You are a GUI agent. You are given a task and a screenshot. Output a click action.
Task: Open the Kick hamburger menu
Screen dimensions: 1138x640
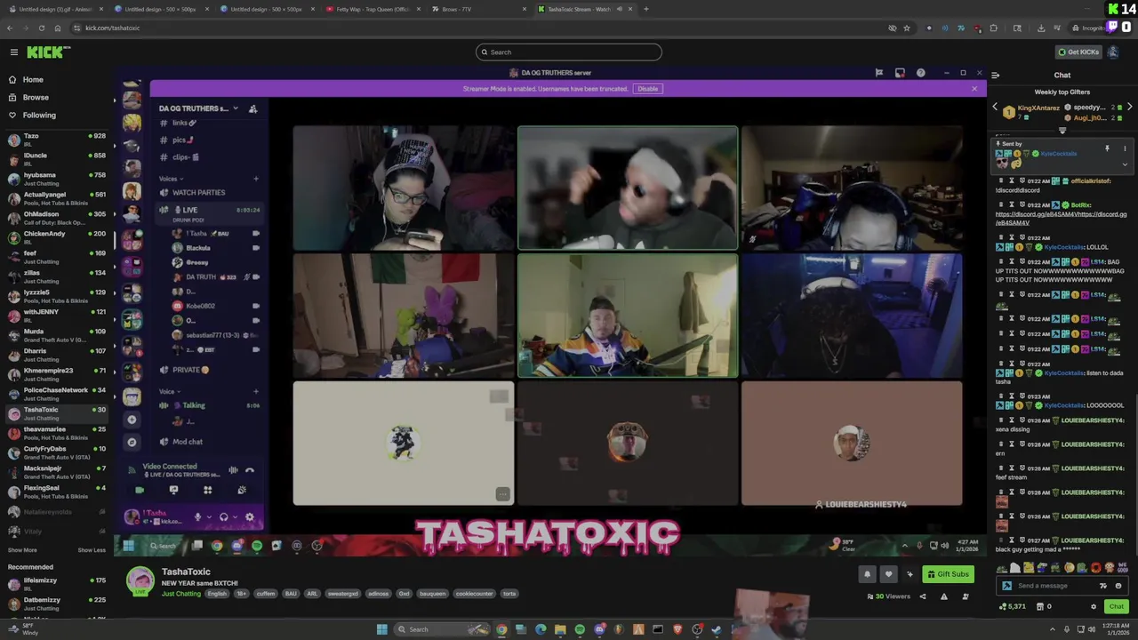(13, 52)
